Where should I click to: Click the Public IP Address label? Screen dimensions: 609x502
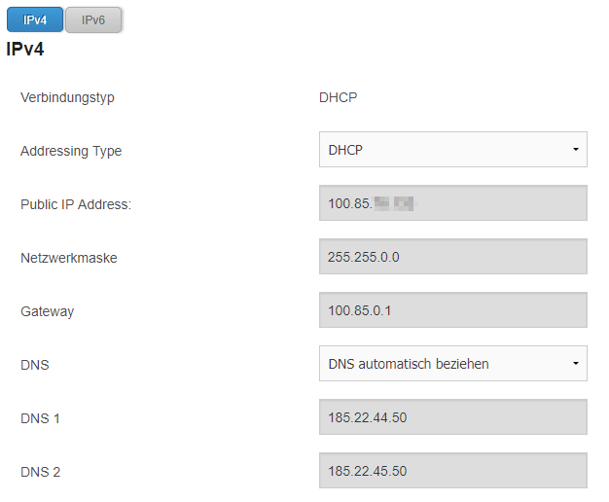[76, 204]
